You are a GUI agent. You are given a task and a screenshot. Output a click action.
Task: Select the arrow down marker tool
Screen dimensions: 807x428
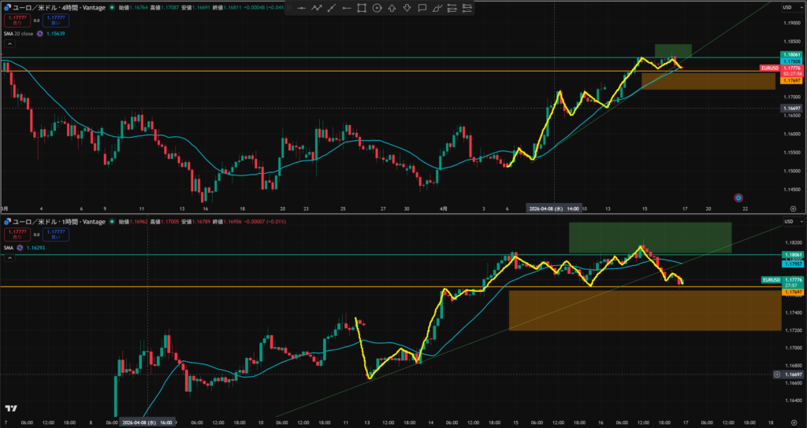(x=407, y=8)
